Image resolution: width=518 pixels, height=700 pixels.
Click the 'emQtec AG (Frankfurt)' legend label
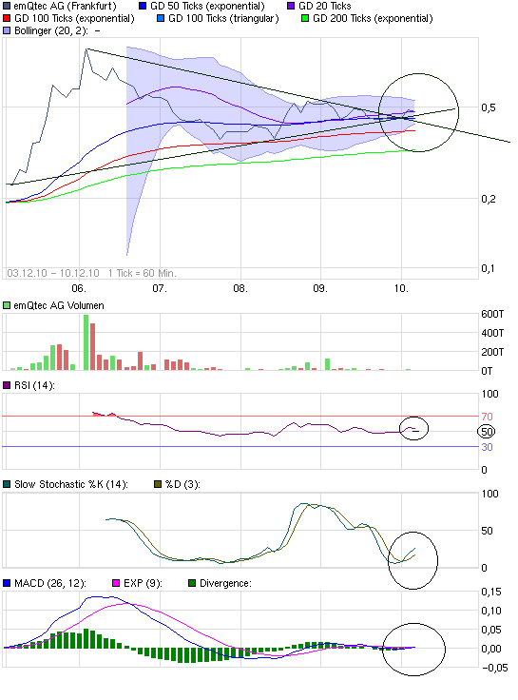click(66, 7)
